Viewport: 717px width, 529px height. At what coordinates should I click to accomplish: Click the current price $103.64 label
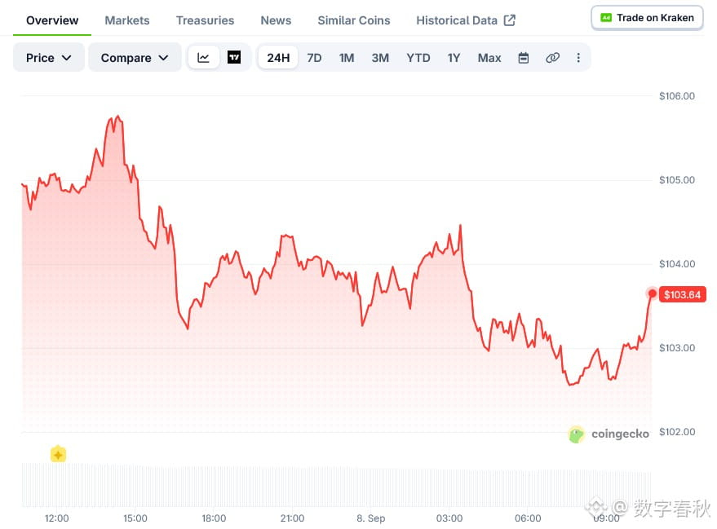click(x=682, y=294)
